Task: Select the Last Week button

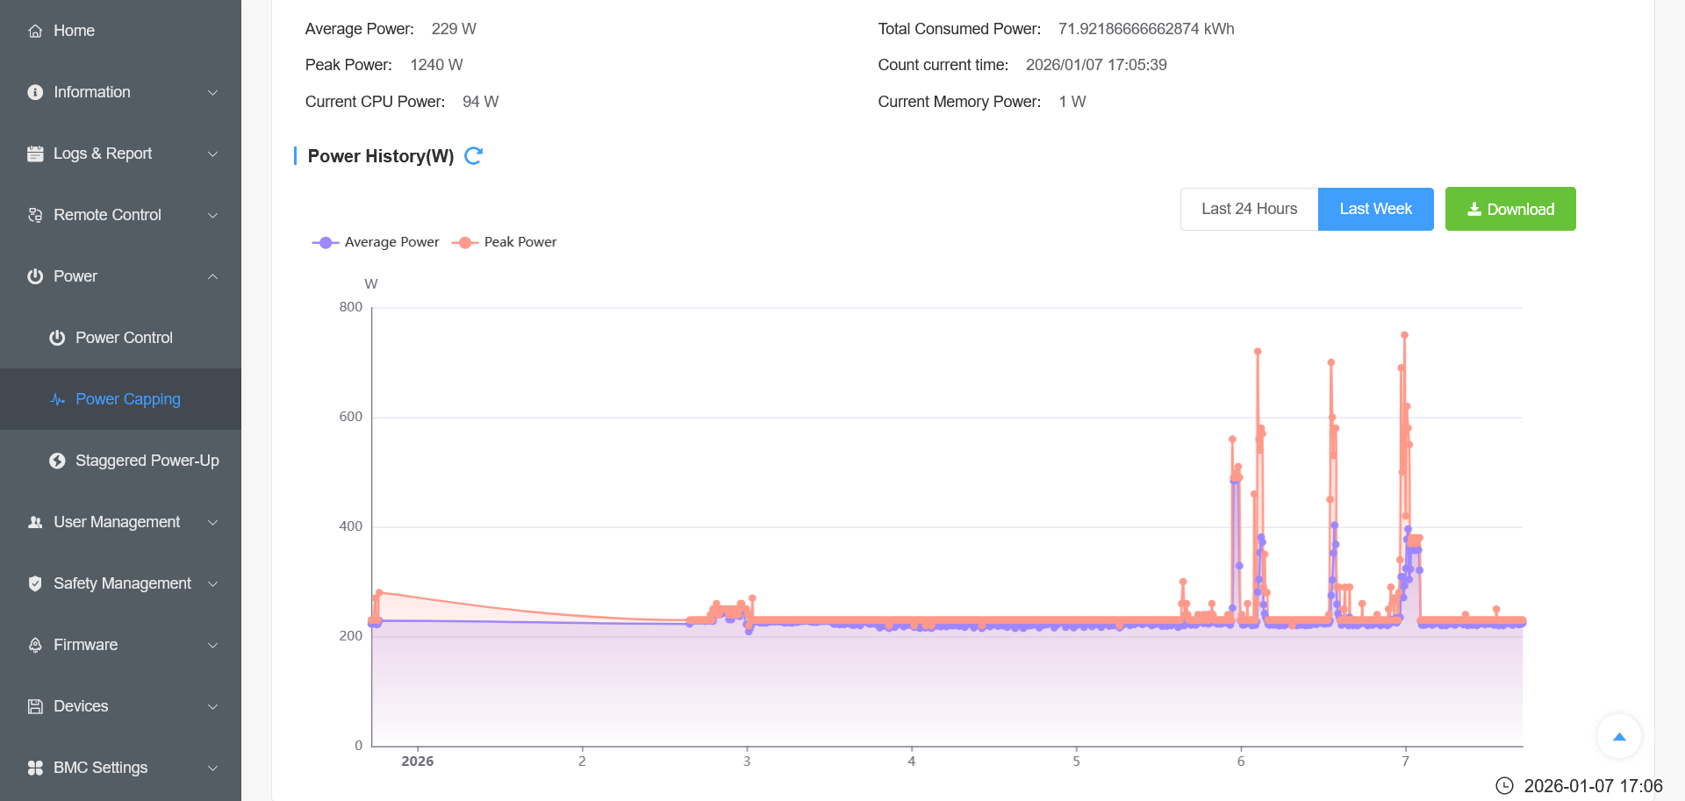Action: [1375, 209]
